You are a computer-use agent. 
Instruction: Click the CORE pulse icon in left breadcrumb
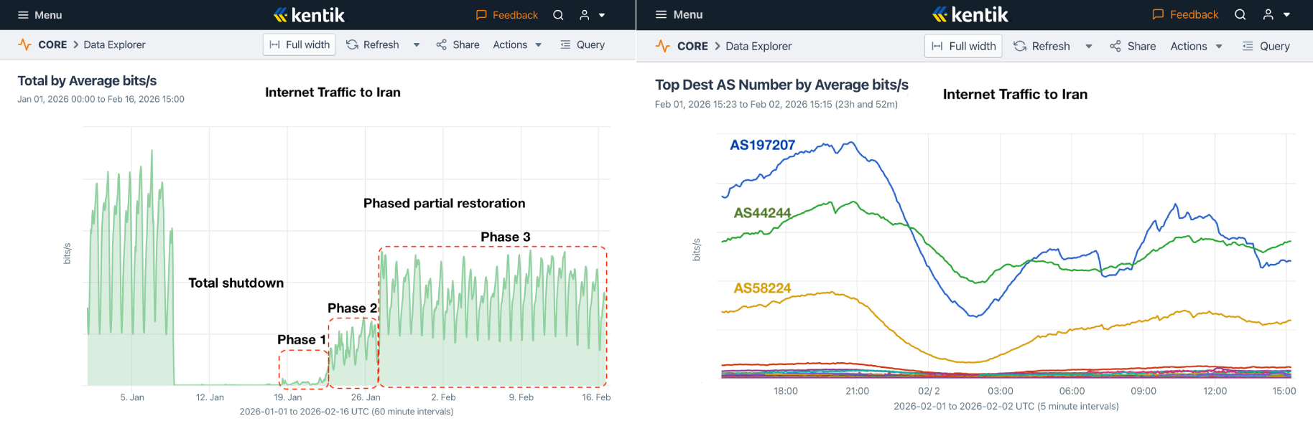click(25, 44)
